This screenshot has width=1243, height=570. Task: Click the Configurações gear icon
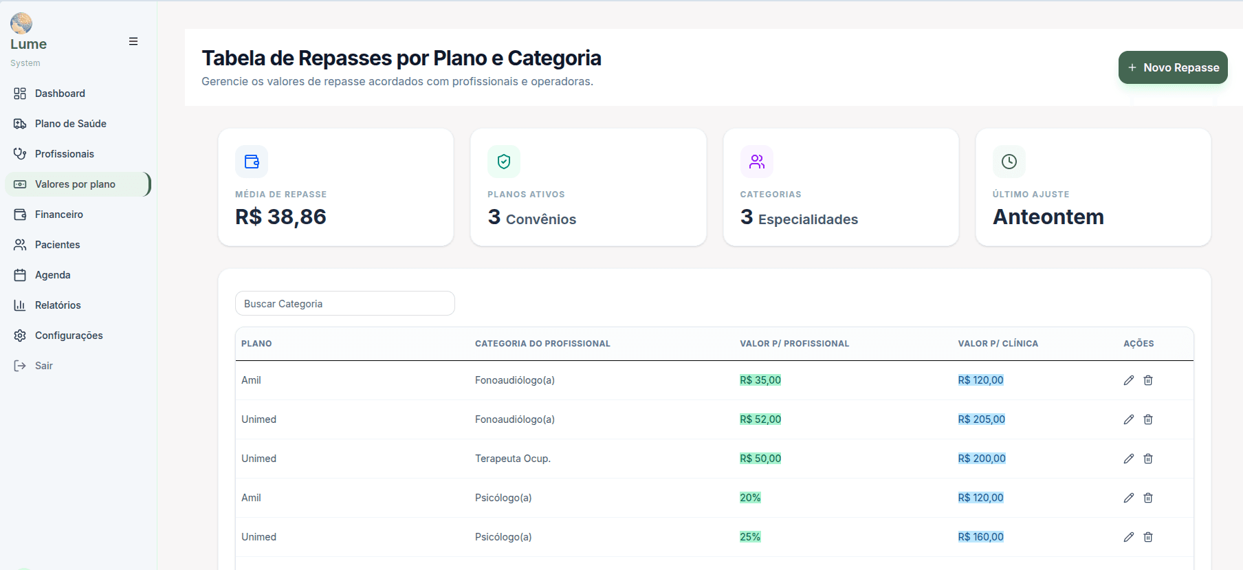[20, 336]
